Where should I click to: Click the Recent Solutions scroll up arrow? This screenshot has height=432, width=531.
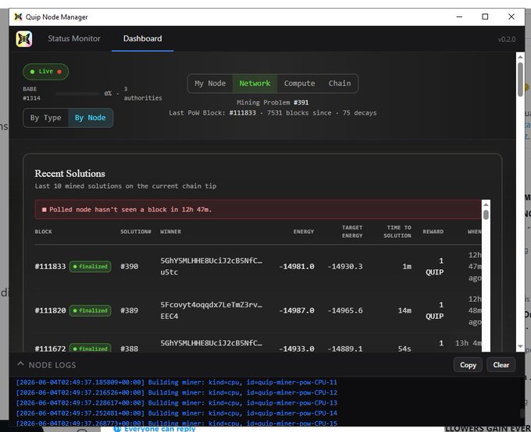click(486, 204)
